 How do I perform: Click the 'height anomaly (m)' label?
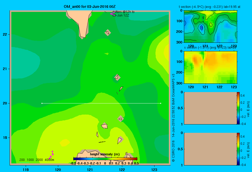105,154
